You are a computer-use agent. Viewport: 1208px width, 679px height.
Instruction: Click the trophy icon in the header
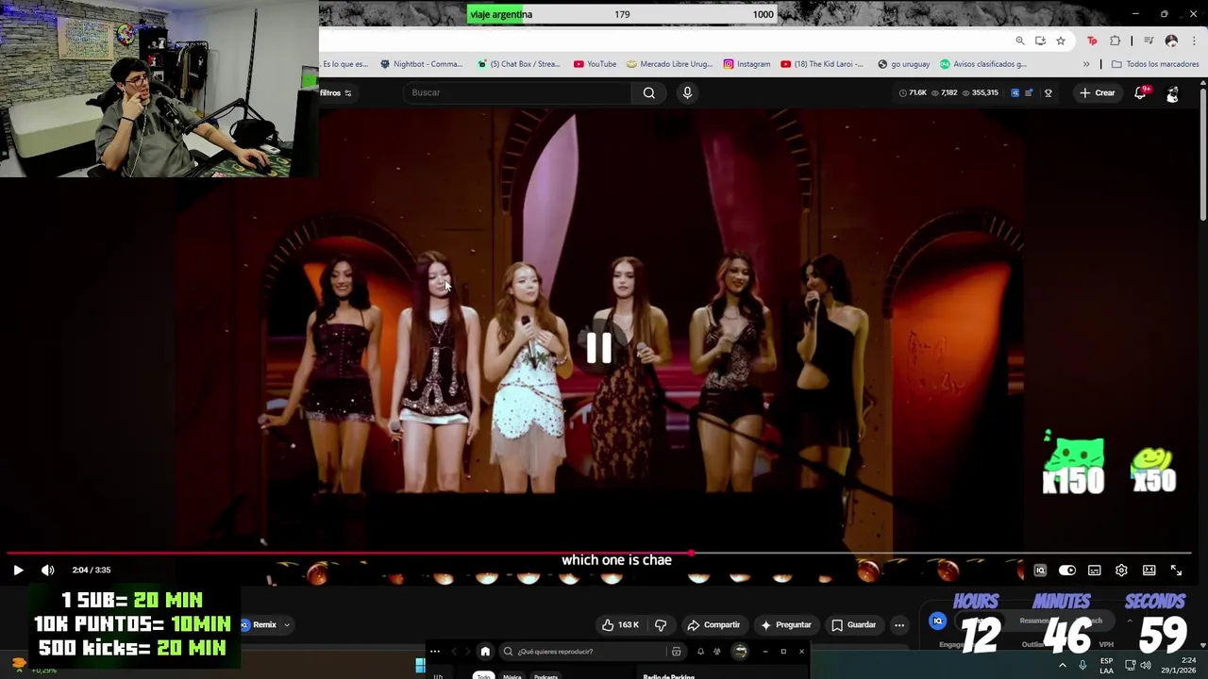click(1048, 92)
